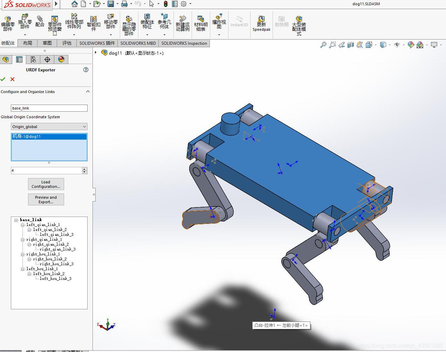
Task: Open the file properties list icon
Action: point(174,4)
